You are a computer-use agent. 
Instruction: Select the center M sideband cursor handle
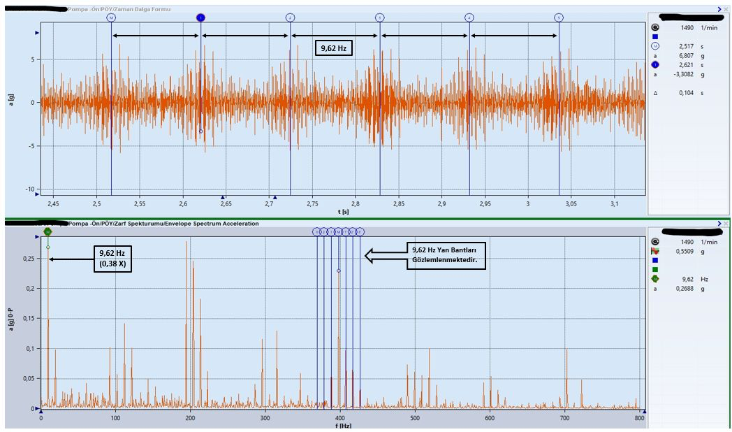tap(339, 231)
